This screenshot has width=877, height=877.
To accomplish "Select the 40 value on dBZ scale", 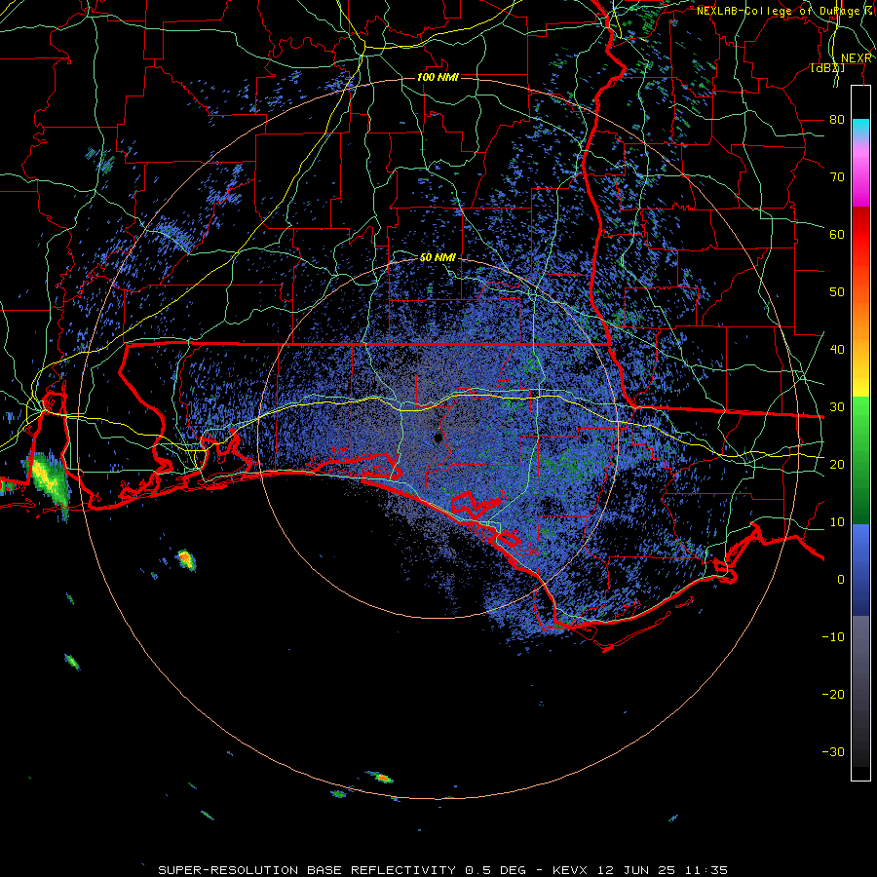I will (837, 350).
